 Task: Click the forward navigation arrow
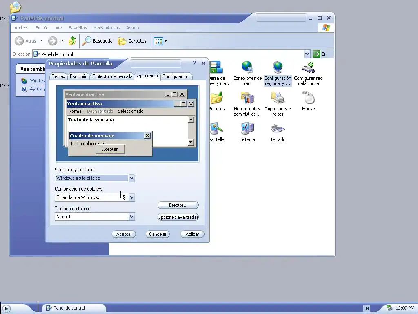click(x=53, y=41)
